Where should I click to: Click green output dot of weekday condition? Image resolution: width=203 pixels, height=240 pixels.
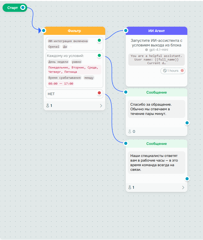click(x=99, y=55)
